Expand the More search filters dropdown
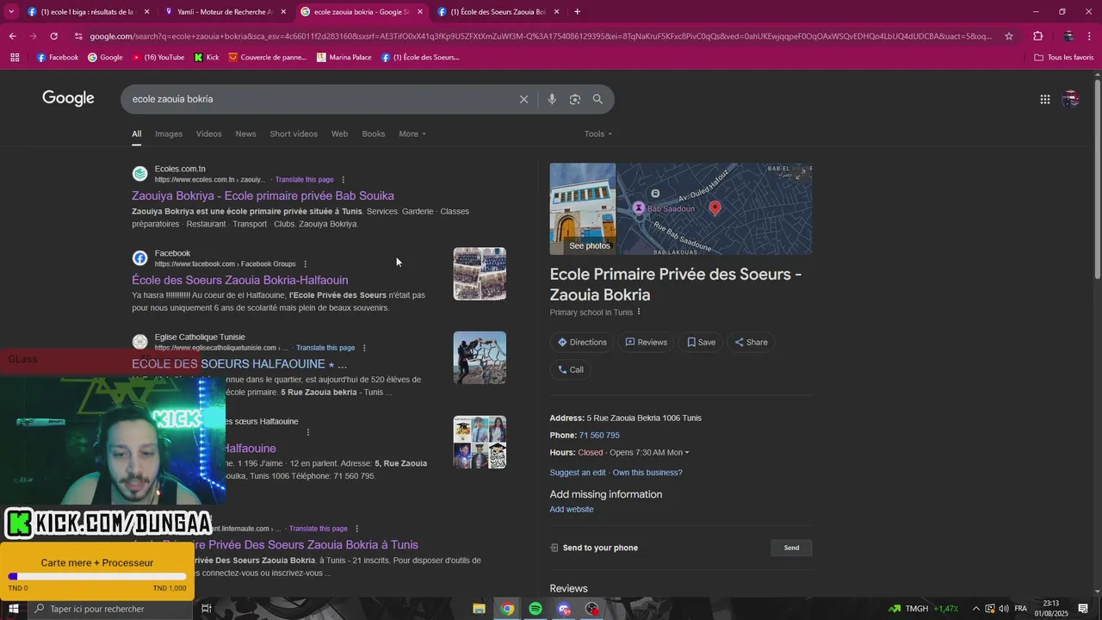Viewport: 1102px width, 620px height. click(412, 133)
